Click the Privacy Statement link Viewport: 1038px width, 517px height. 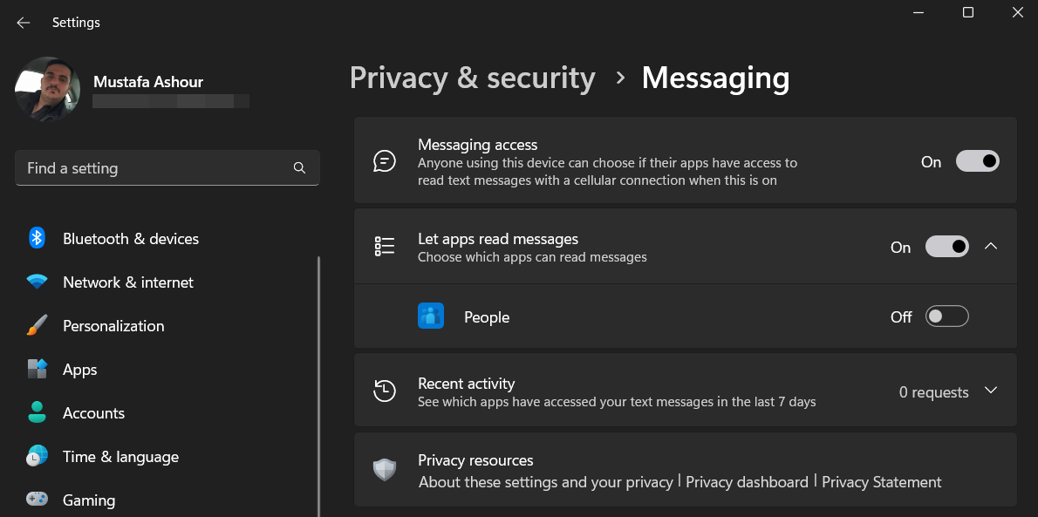pos(881,481)
